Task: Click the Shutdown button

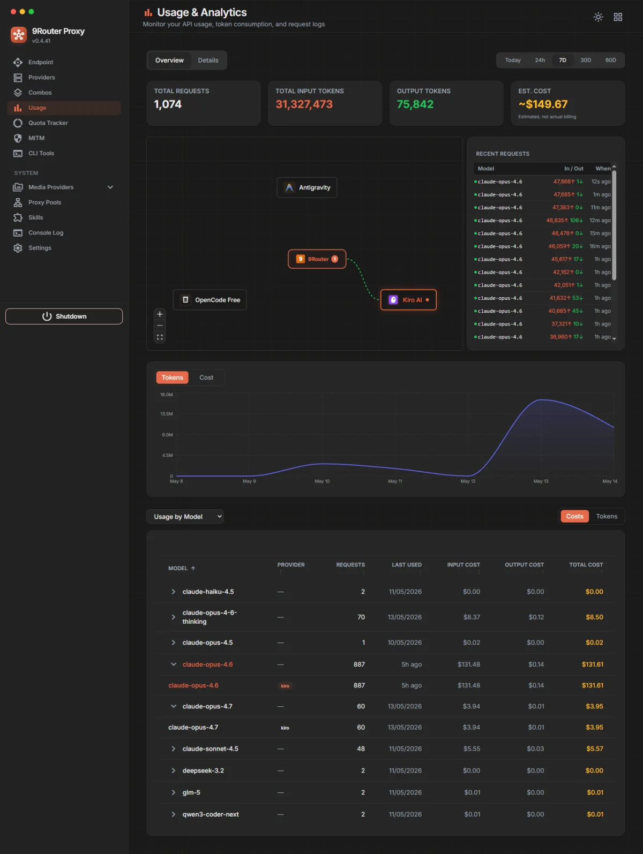Action: click(64, 316)
